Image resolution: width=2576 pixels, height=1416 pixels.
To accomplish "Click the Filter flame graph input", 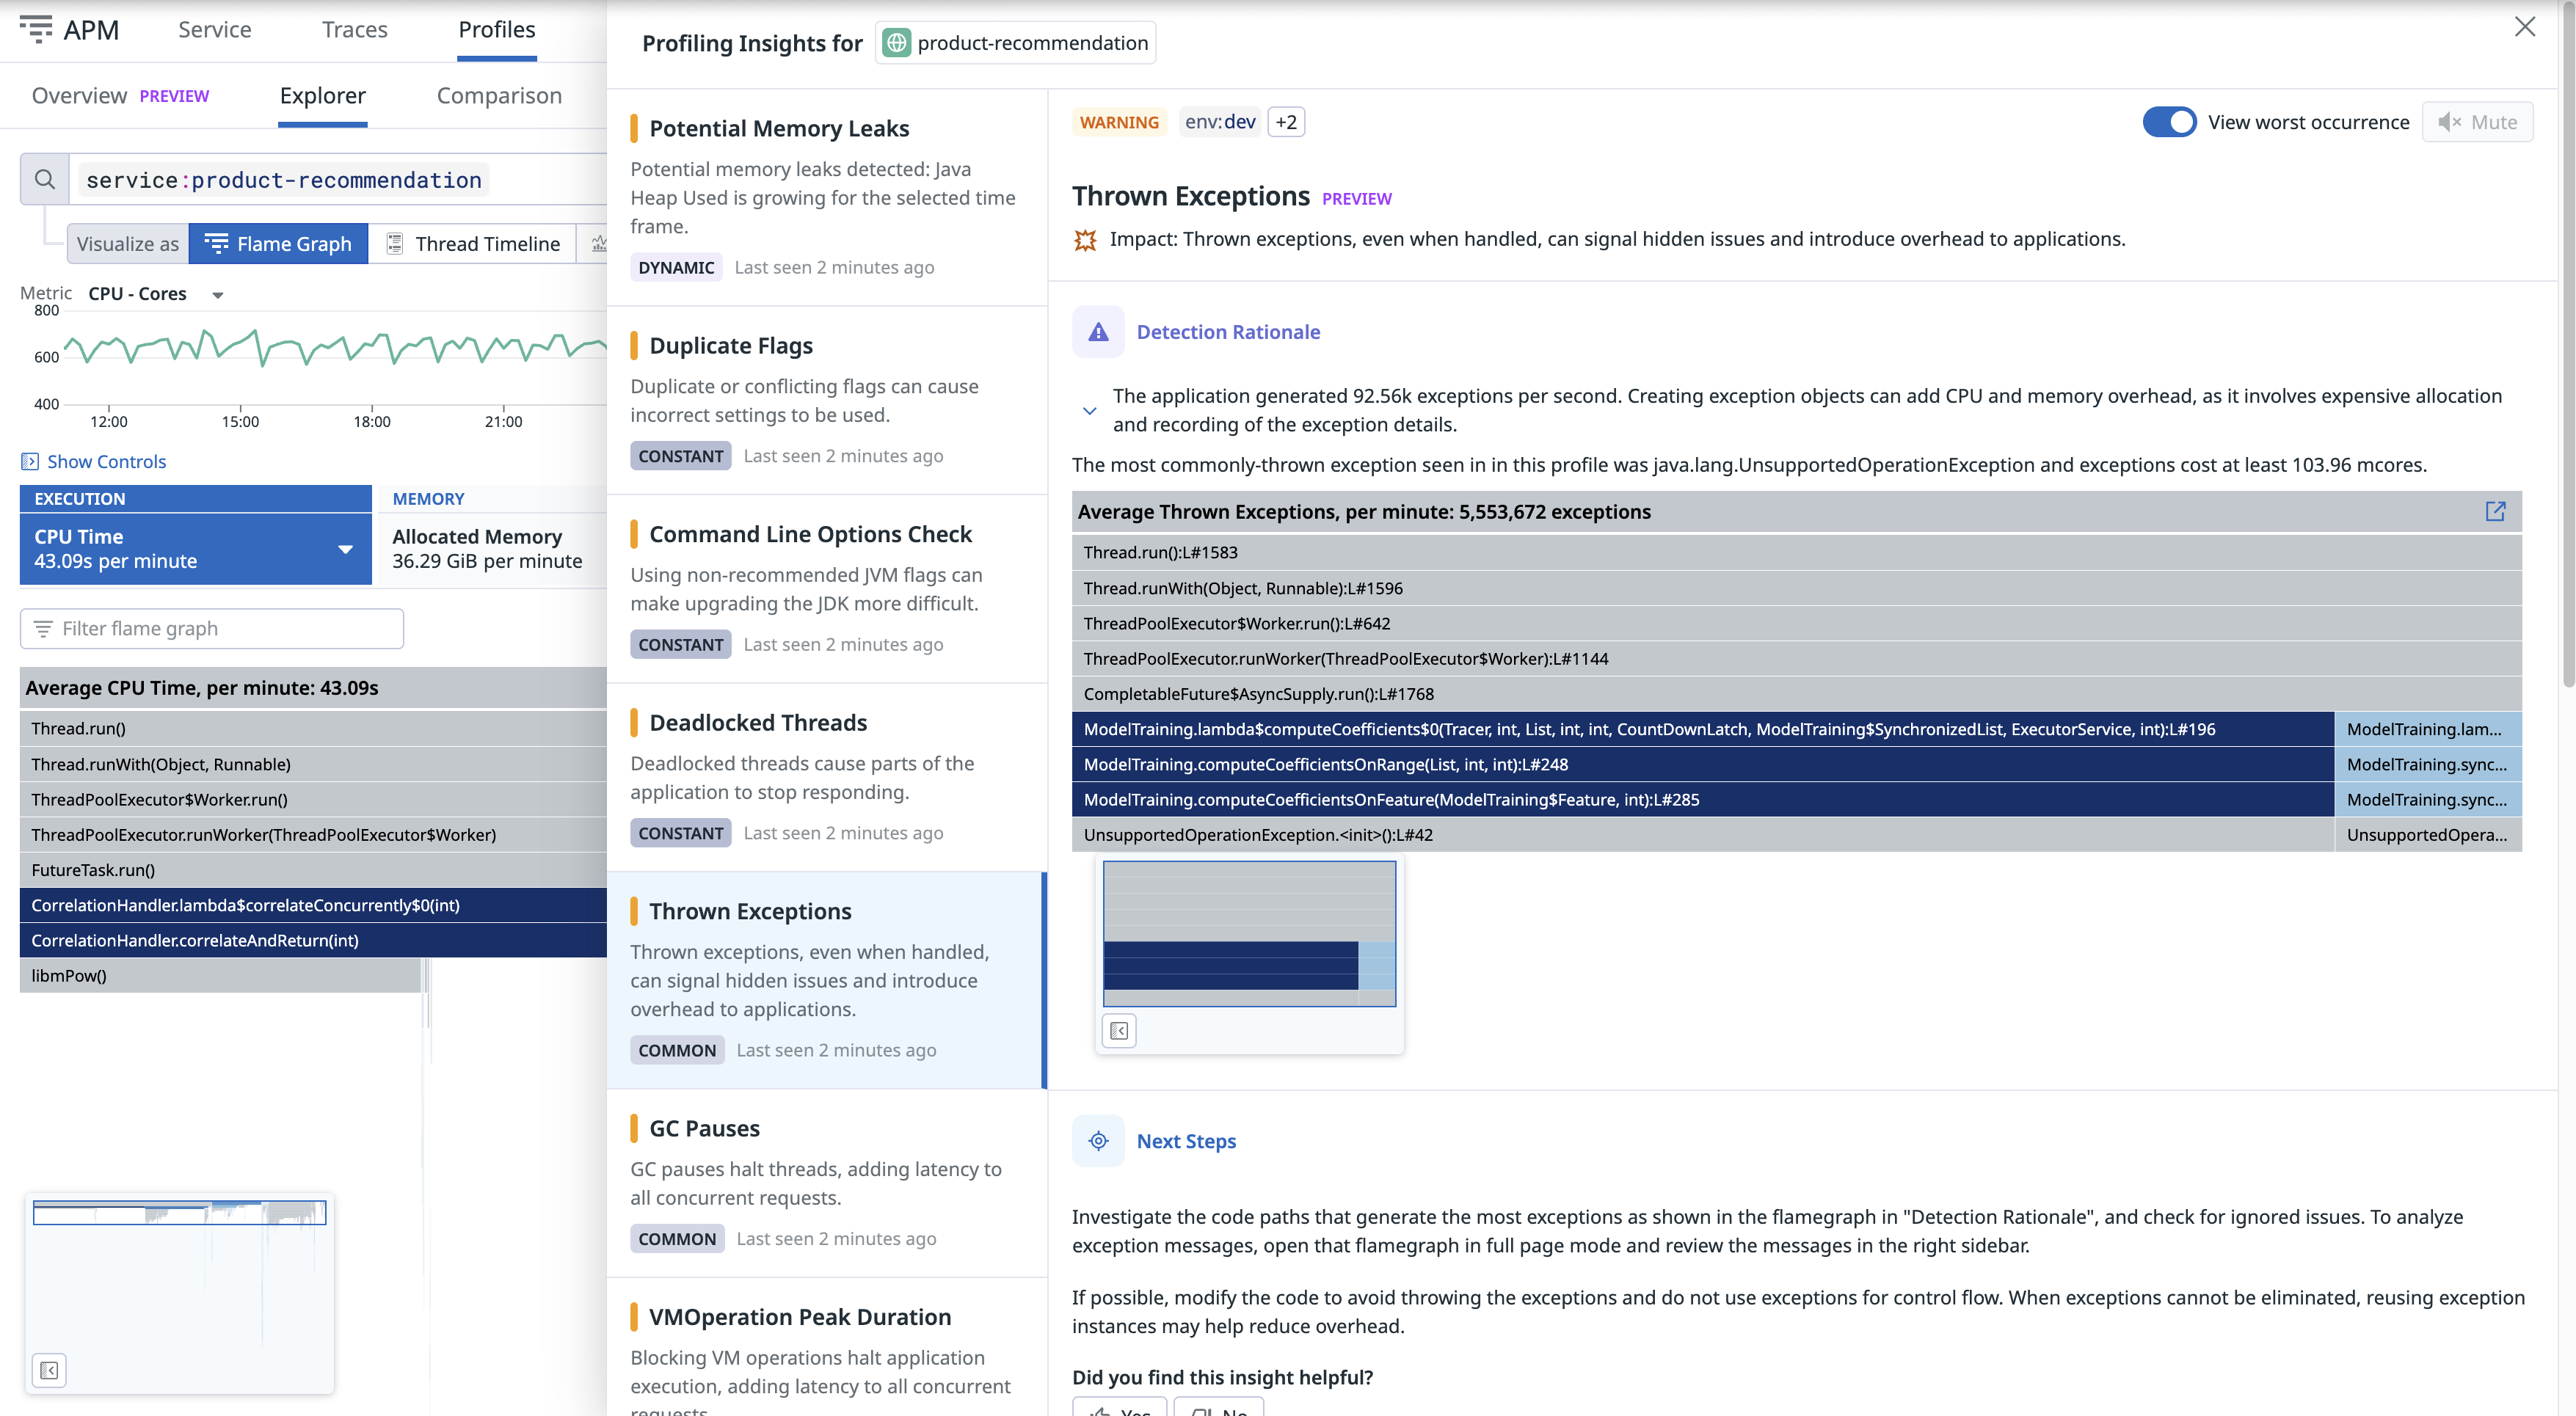I will click(x=212, y=628).
